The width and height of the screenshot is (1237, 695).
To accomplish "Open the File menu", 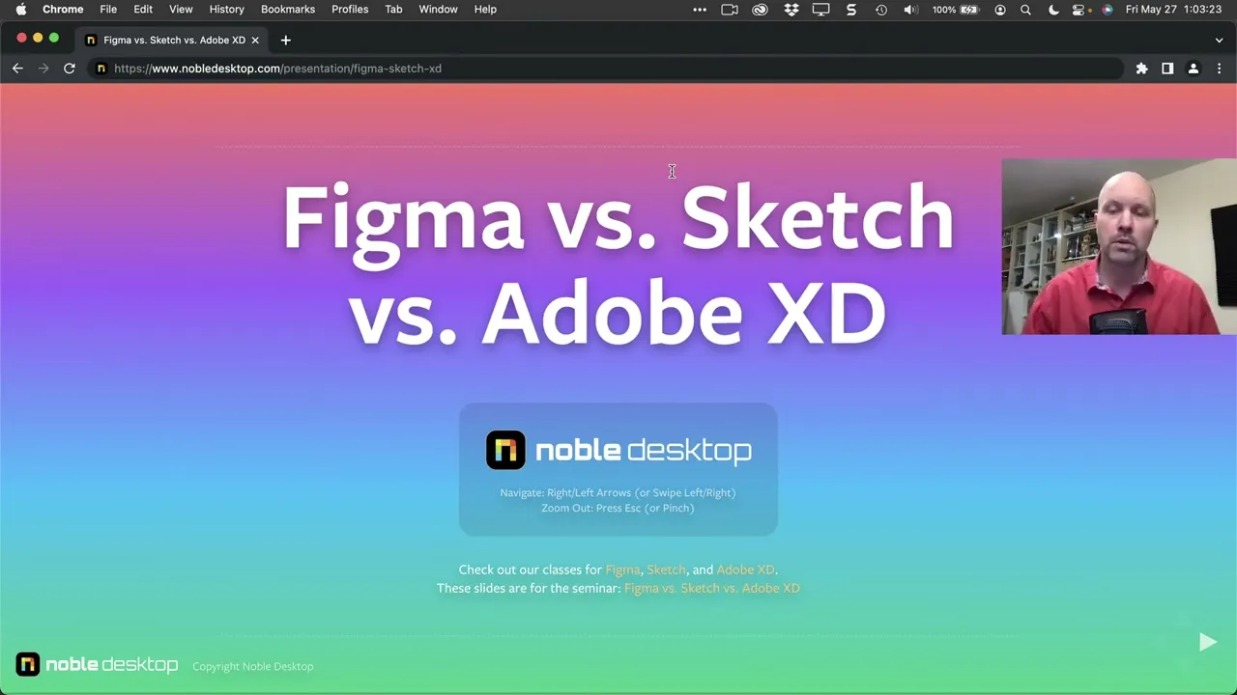I will pyautogui.click(x=108, y=10).
